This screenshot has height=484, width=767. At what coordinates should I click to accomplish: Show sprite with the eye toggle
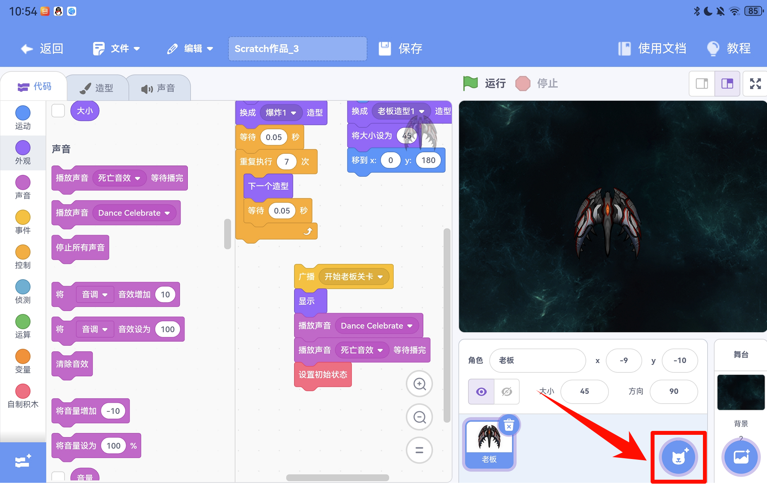point(481,391)
